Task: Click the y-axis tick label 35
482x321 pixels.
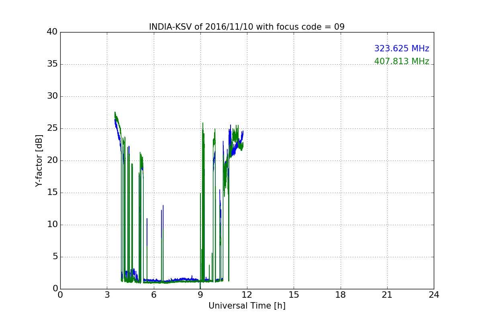Action: point(52,64)
